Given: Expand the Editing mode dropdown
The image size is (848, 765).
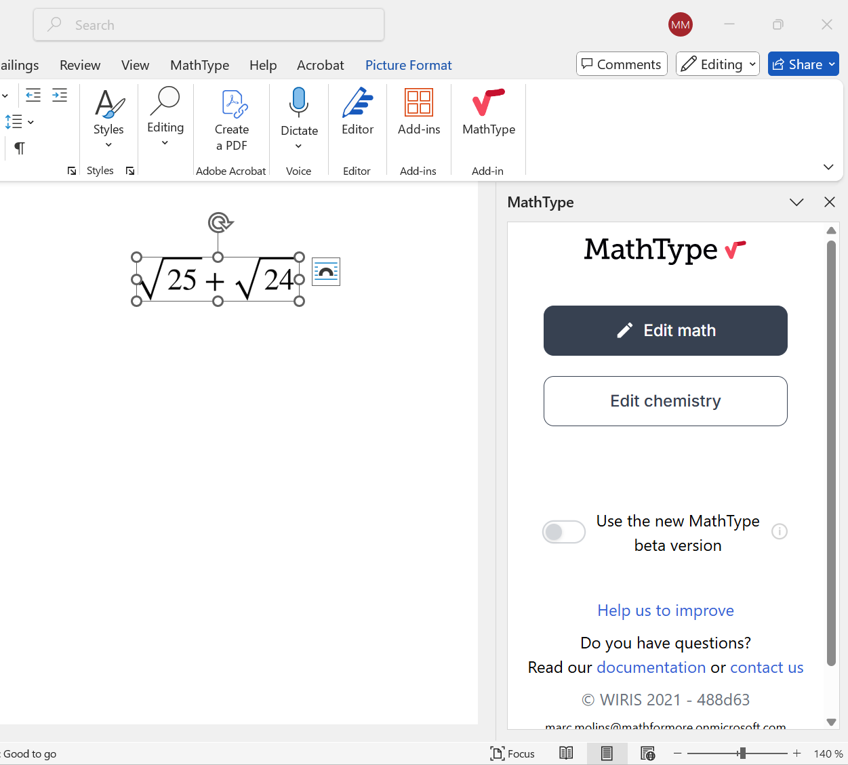Looking at the screenshot, I should 718,64.
